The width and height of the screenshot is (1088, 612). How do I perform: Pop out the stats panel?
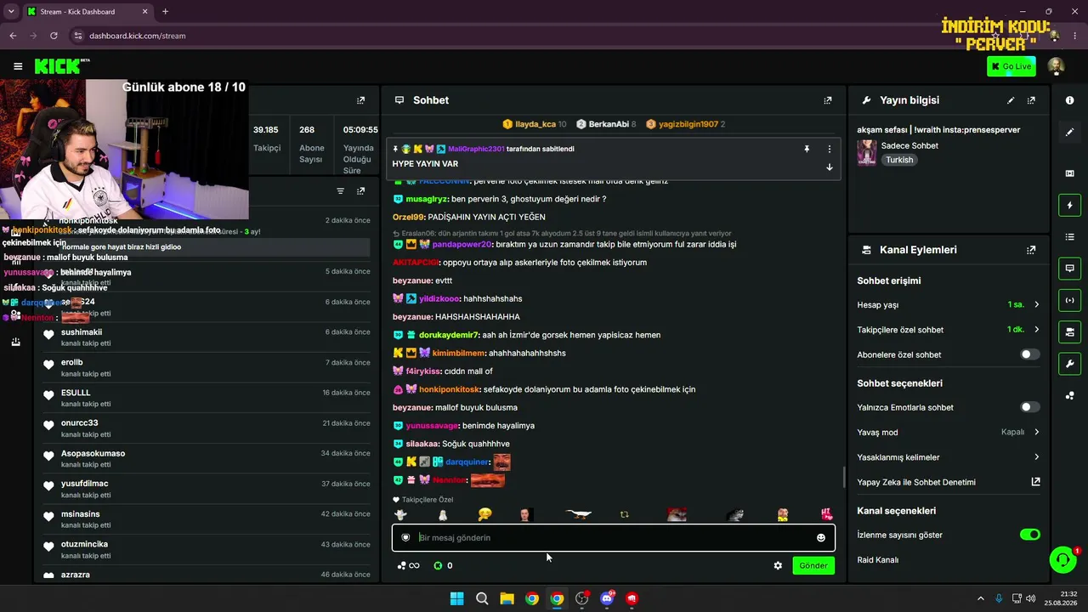361,100
